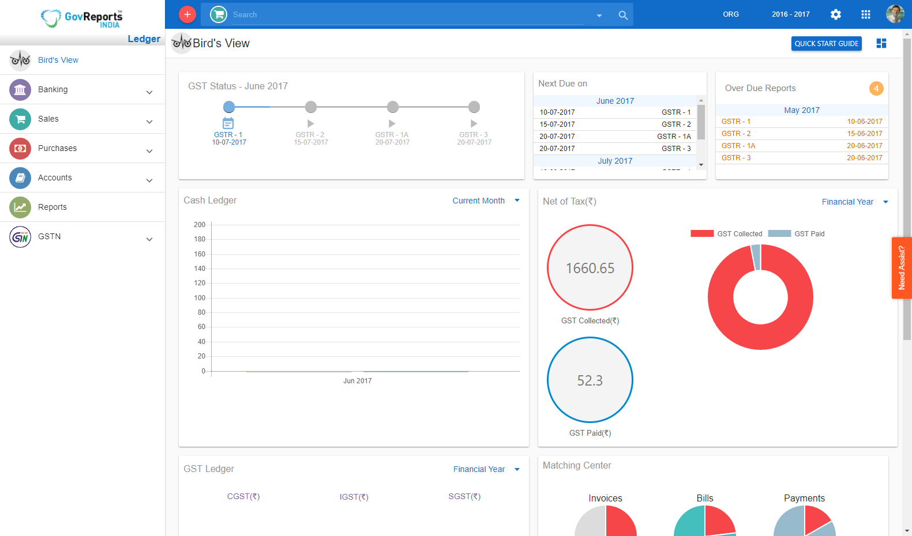The width and height of the screenshot is (912, 536).
Task: Click the Purchases money icon in sidebar
Action: point(20,149)
